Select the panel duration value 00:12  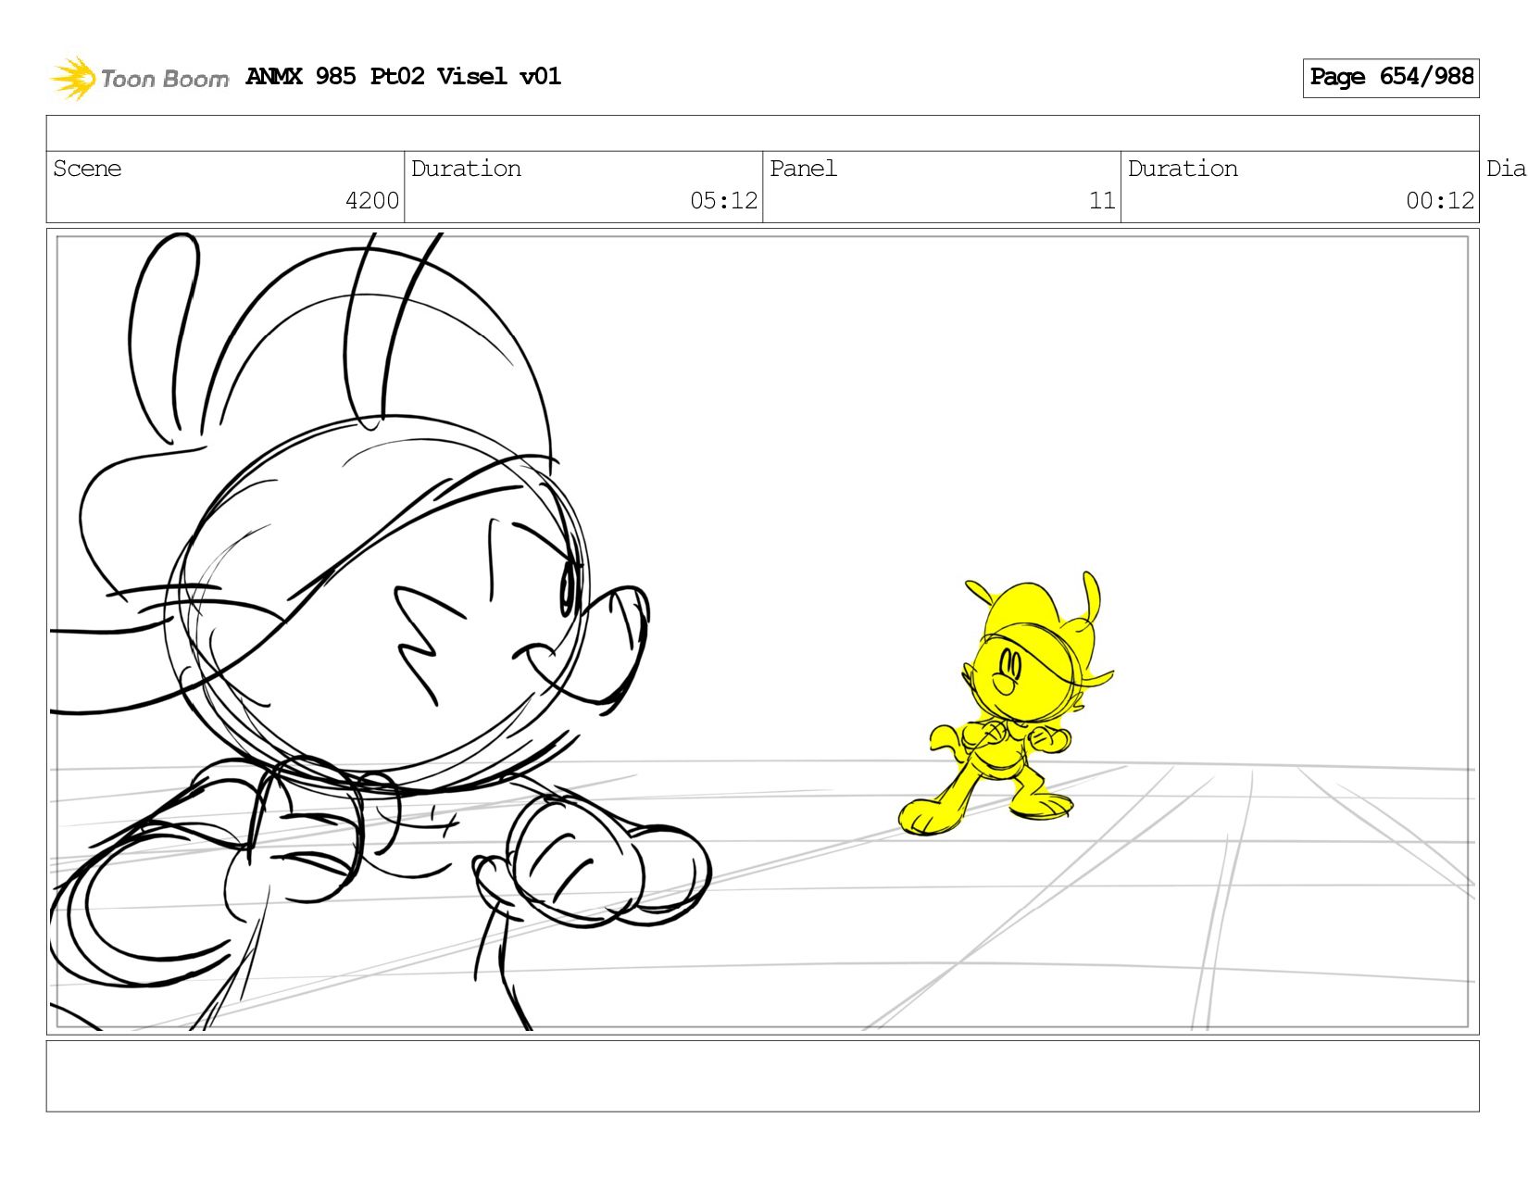(1440, 200)
